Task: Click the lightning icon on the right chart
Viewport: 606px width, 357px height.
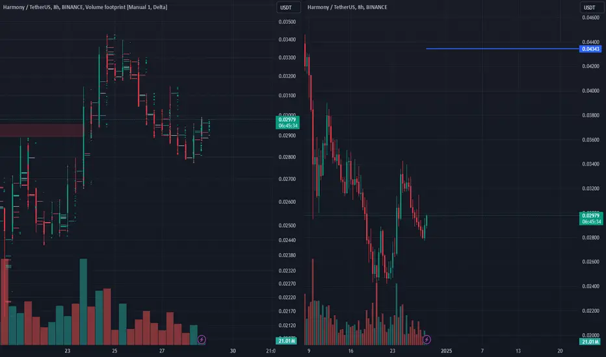Action: point(427,339)
